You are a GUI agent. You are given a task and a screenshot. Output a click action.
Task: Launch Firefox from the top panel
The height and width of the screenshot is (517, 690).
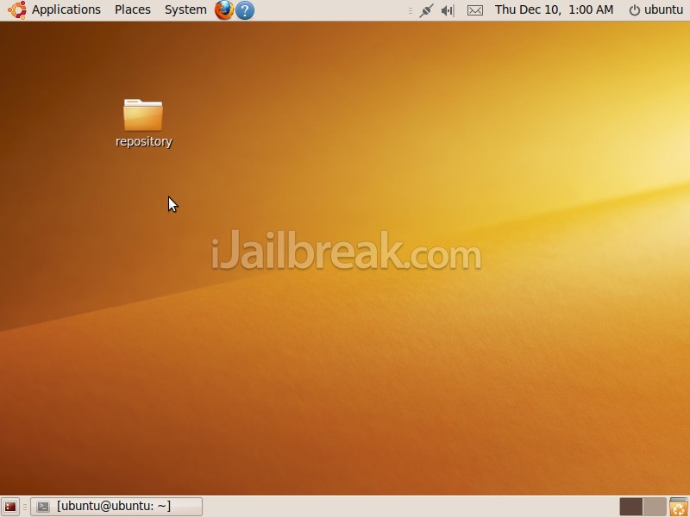[224, 9]
